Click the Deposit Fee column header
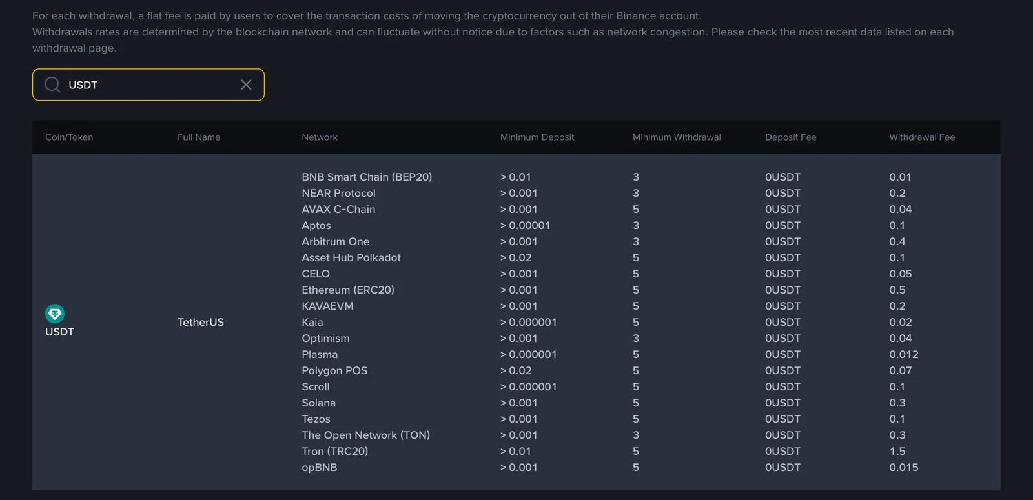The height and width of the screenshot is (500, 1033). point(791,137)
